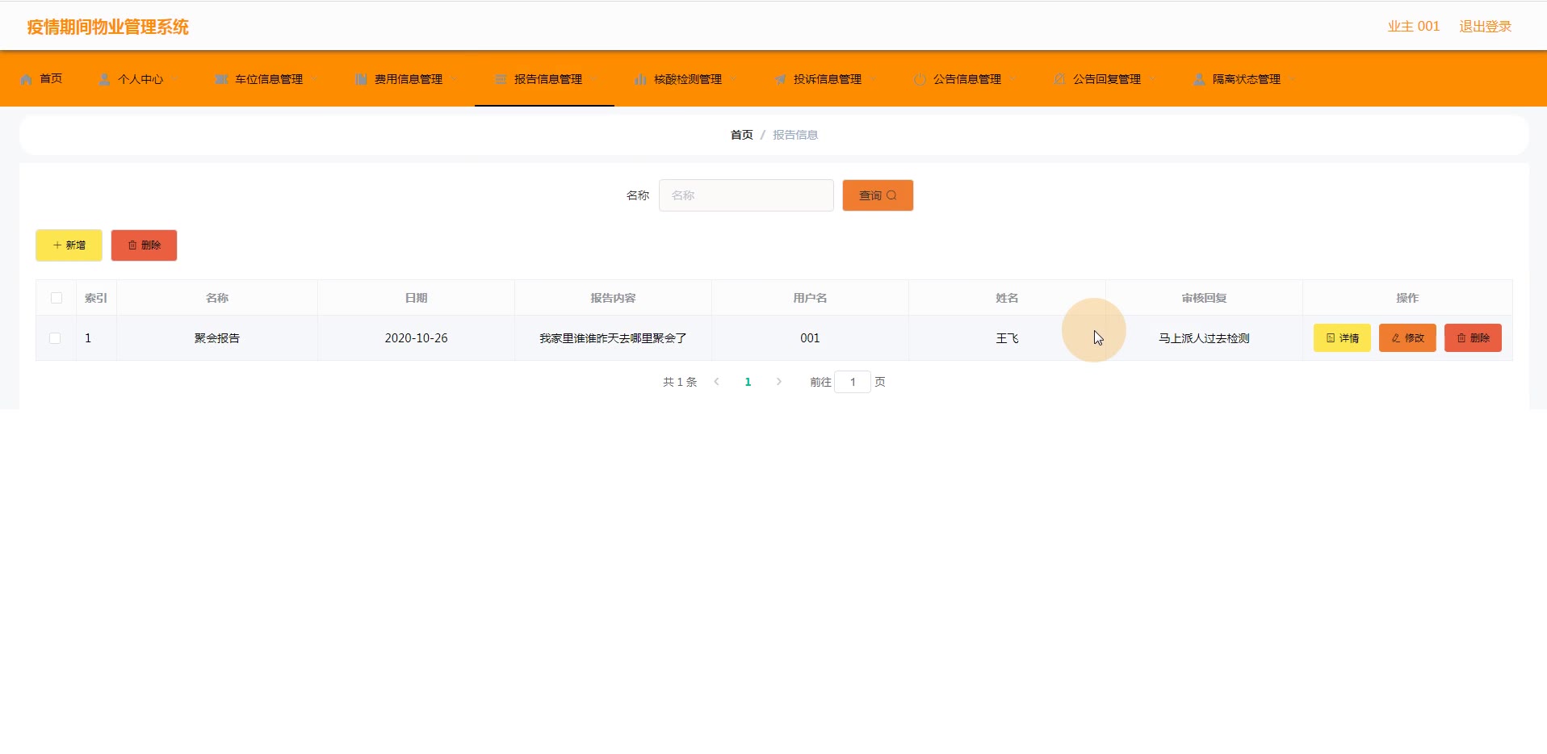Expand the 费用信息管理 dropdown arrow
1547x754 pixels.
click(454, 79)
